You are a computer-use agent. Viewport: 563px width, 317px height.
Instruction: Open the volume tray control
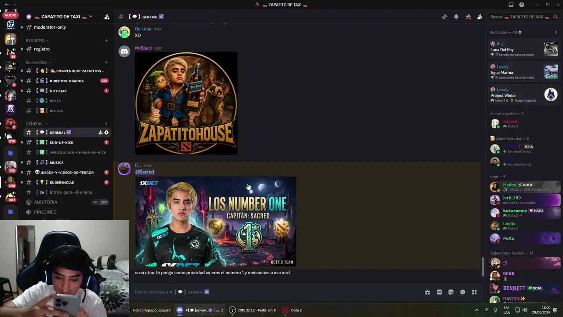coord(525,310)
